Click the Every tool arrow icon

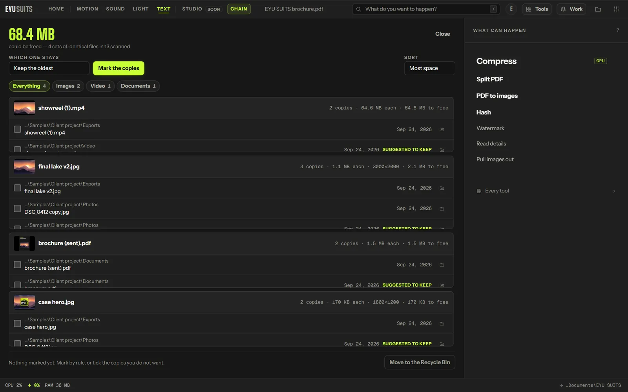(x=613, y=191)
